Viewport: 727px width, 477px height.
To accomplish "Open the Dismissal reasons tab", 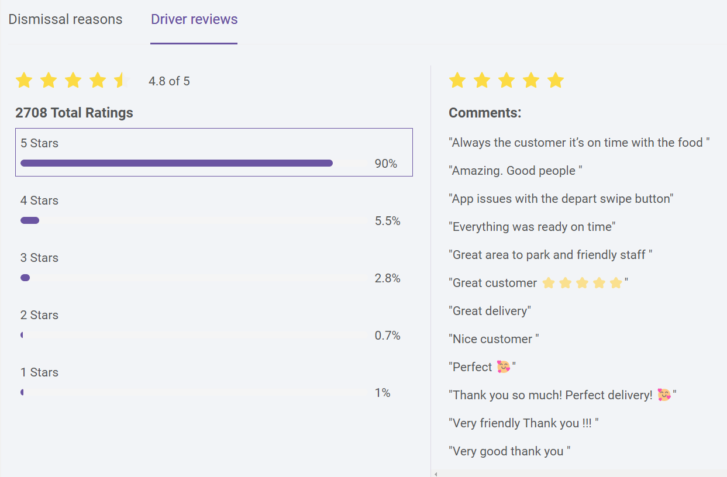I will 66,19.
